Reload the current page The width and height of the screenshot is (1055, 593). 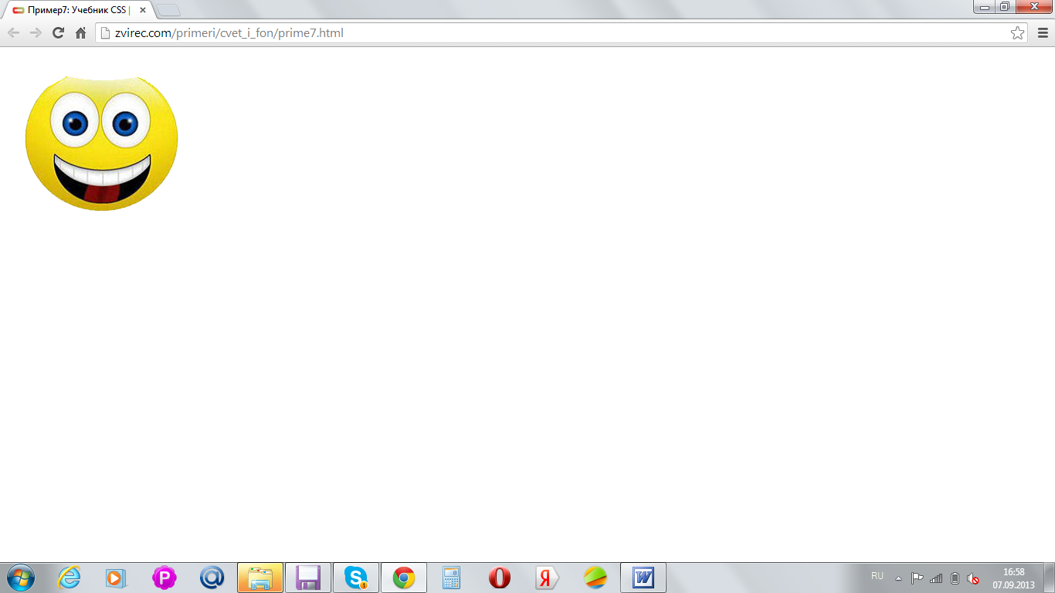58,32
